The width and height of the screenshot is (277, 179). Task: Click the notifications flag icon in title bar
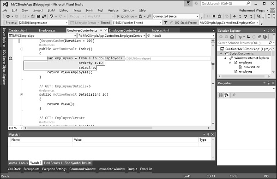coord(188,3)
